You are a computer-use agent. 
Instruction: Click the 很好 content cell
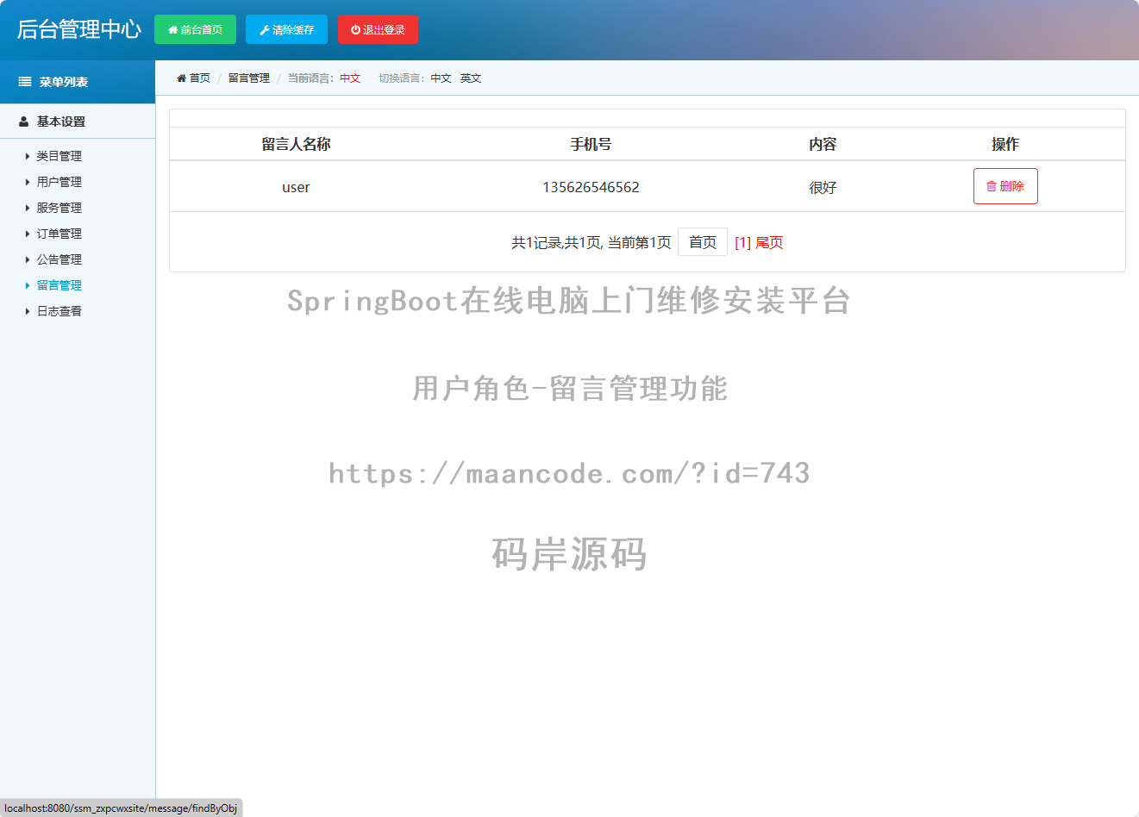[x=823, y=187]
